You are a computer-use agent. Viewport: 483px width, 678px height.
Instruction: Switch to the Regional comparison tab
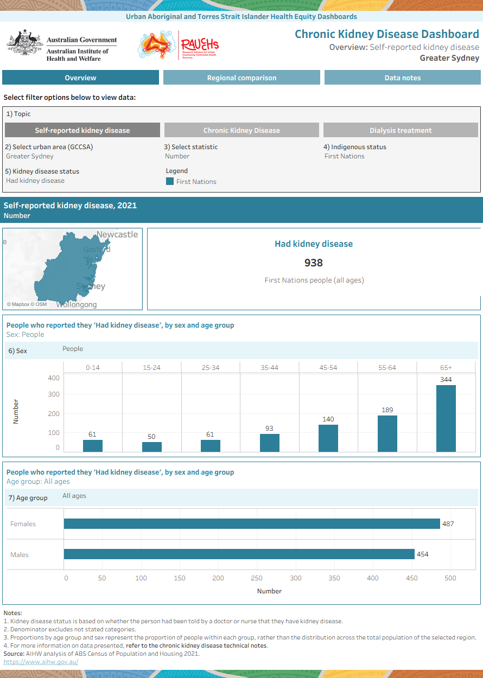(x=241, y=78)
